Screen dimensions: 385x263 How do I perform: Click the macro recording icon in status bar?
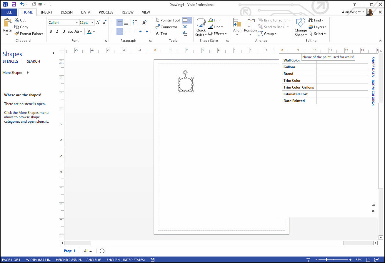152,260
